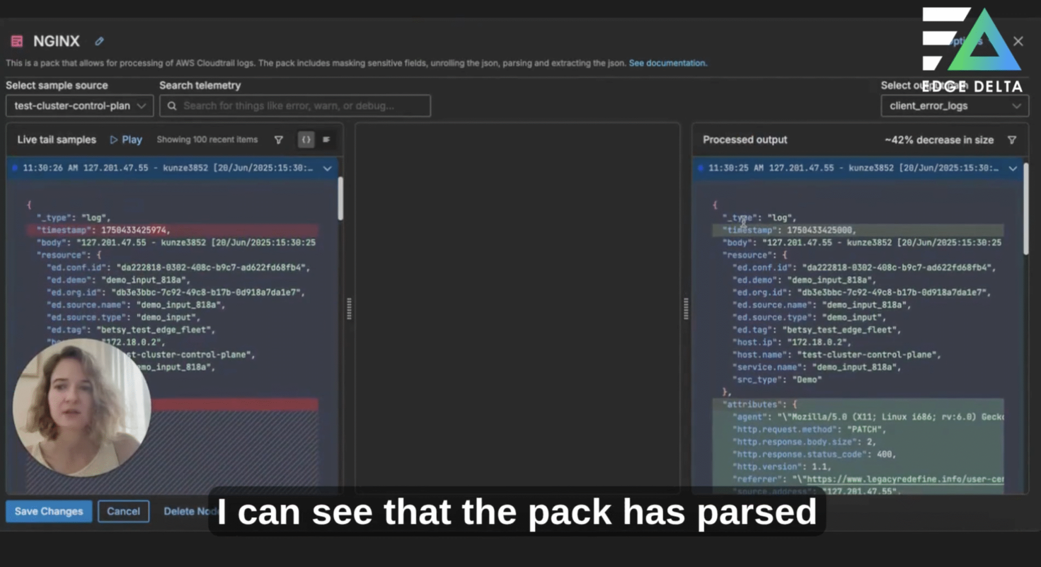Cancel the pack edits

[123, 511]
